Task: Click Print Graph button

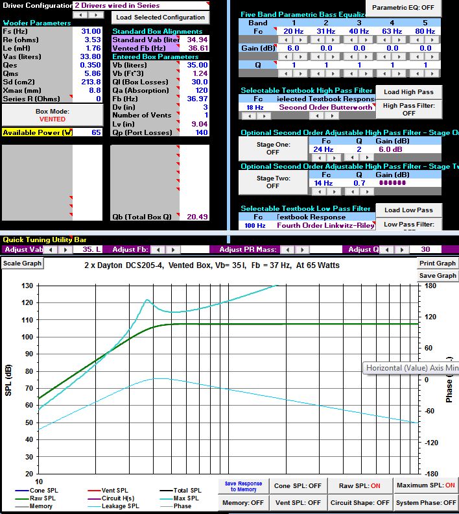Action: pos(438,263)
